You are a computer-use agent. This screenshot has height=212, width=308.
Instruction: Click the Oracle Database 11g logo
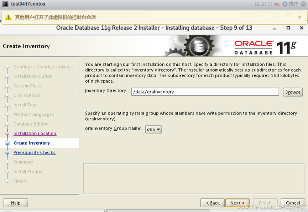265,47
